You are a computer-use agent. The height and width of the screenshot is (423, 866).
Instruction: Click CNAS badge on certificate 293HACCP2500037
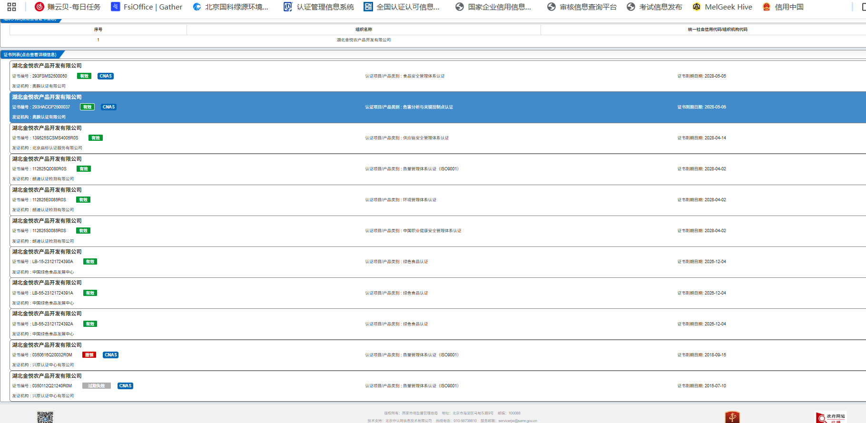tap(108, 107)
